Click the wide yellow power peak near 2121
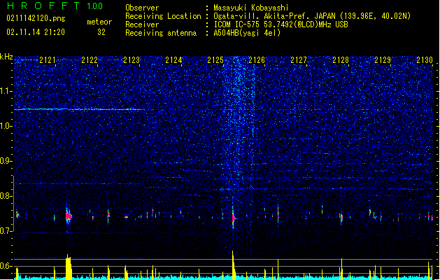This screenshot has height=280, width=440. tap(69, 267)
